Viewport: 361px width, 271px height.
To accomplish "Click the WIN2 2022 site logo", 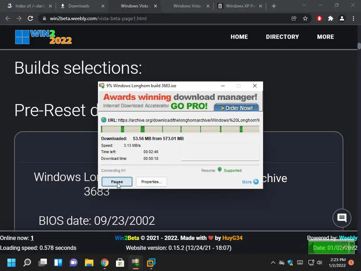I will tap(43, 37).
